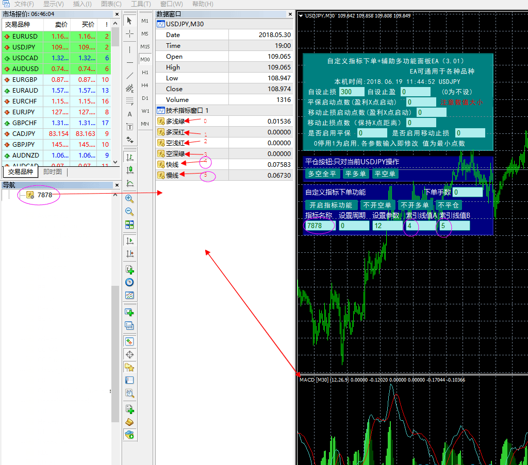Click the zoom out magnifier icon
528x465 pixels.
[129, 212]
